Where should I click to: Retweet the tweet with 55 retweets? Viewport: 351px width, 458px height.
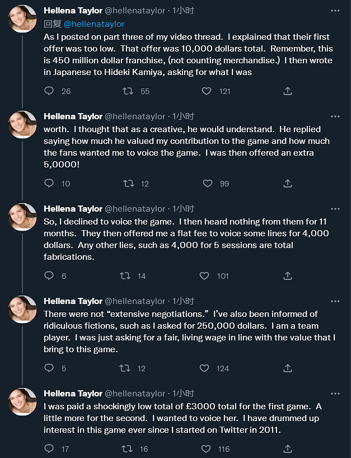[128, 91]
